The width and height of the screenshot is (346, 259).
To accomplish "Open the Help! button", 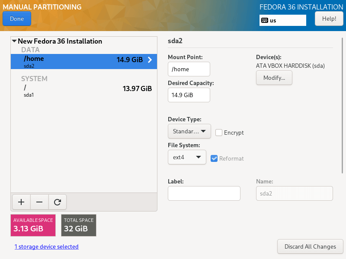I will pos(329,19).
